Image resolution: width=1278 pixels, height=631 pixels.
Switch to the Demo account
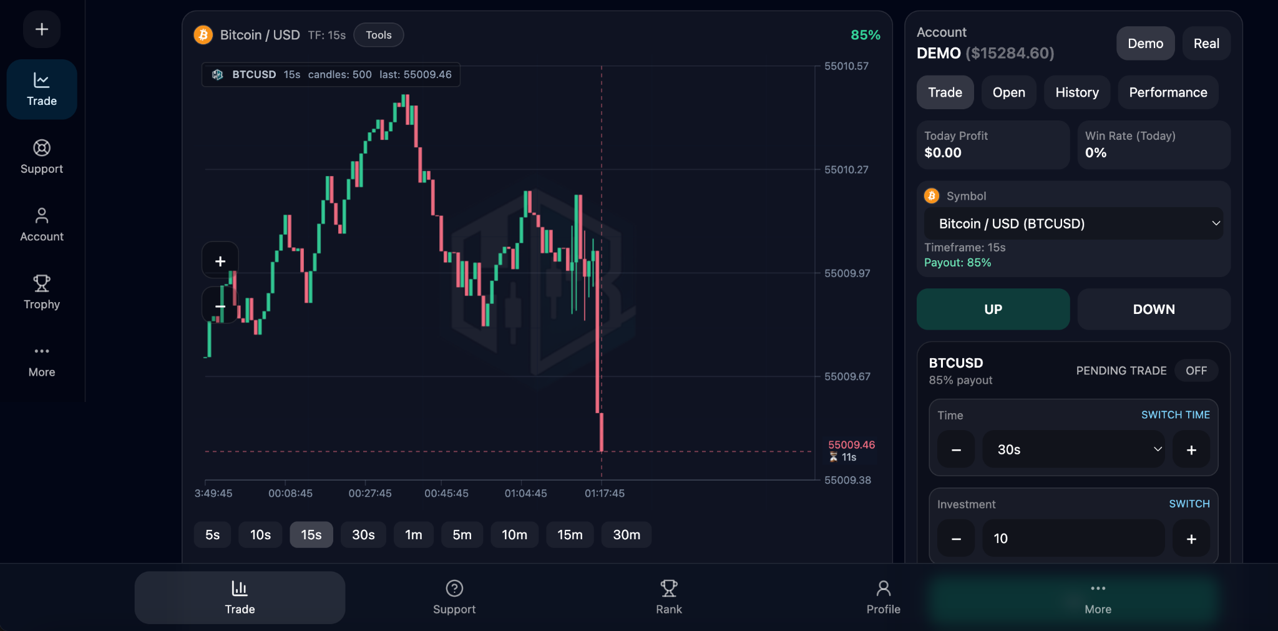pyautogui.click(x=1145, y=43)
